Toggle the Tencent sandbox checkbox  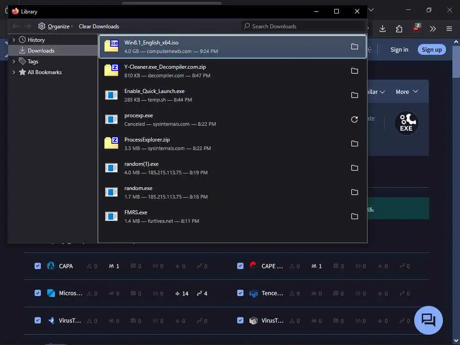240,293
